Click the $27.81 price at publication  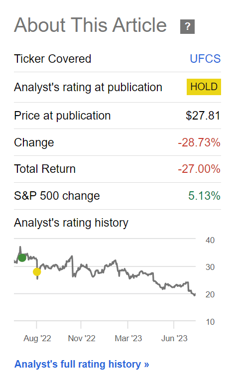pyautogui.click(x=203, y=116)
